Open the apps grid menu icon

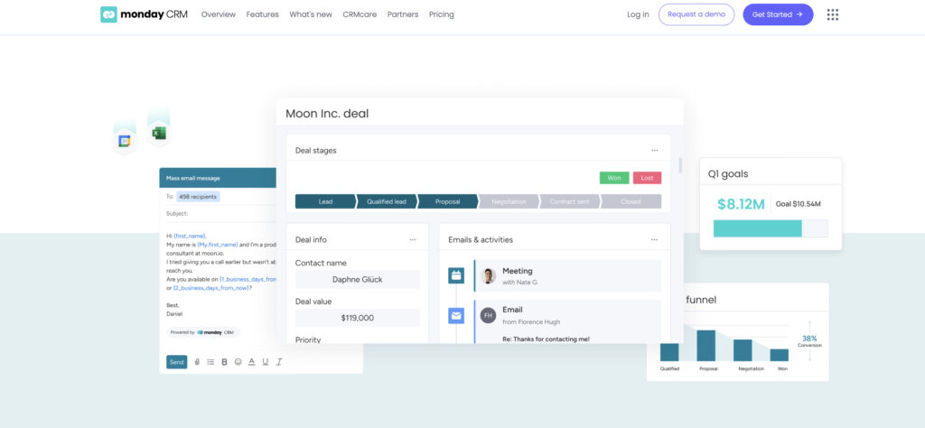(x=832, y=14)
